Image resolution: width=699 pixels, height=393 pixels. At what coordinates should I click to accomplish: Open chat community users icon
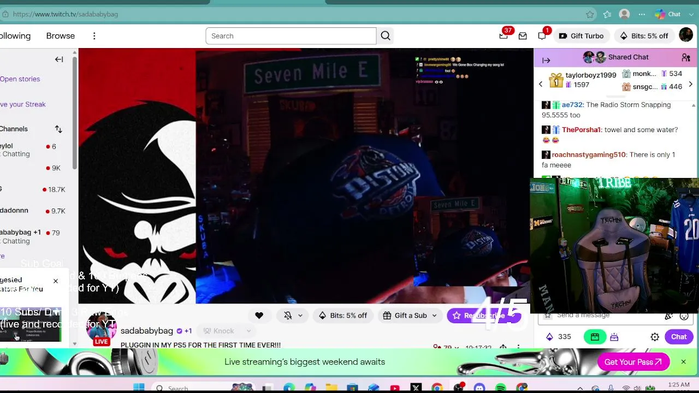coord(686,57)
